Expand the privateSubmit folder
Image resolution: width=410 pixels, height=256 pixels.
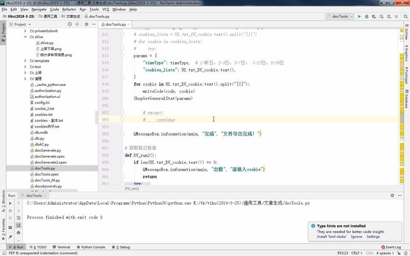tap(25, 31)
